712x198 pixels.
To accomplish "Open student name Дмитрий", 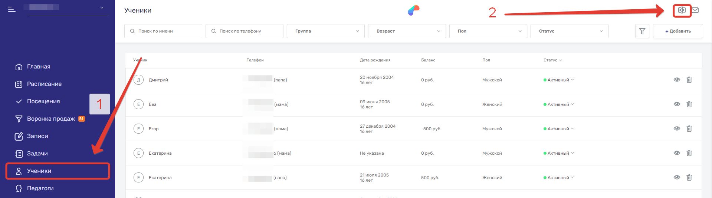I will tap(158, 80).
